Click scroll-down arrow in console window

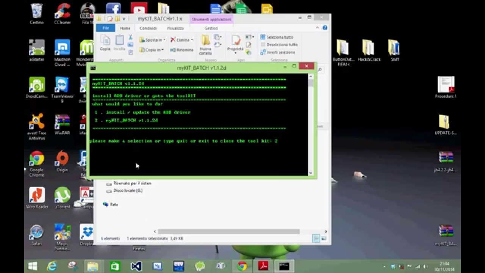coord(311,173)
